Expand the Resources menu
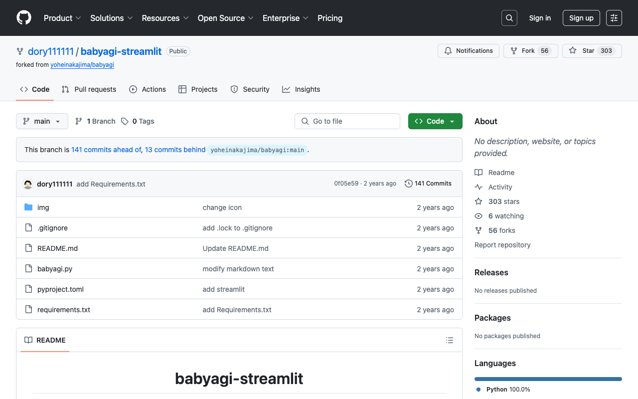Image resolution: width=638 pixels, height=399 pixels. click(x=165, y=18)
